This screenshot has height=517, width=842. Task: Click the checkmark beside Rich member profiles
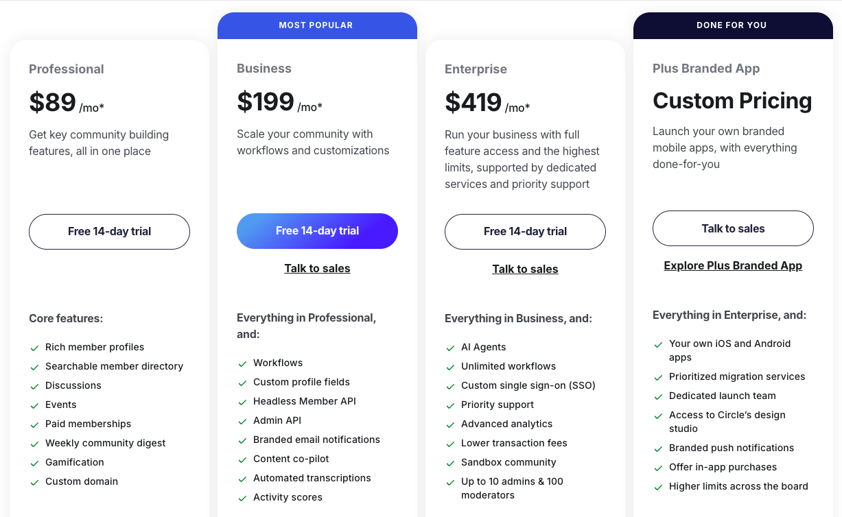[34, 347]
